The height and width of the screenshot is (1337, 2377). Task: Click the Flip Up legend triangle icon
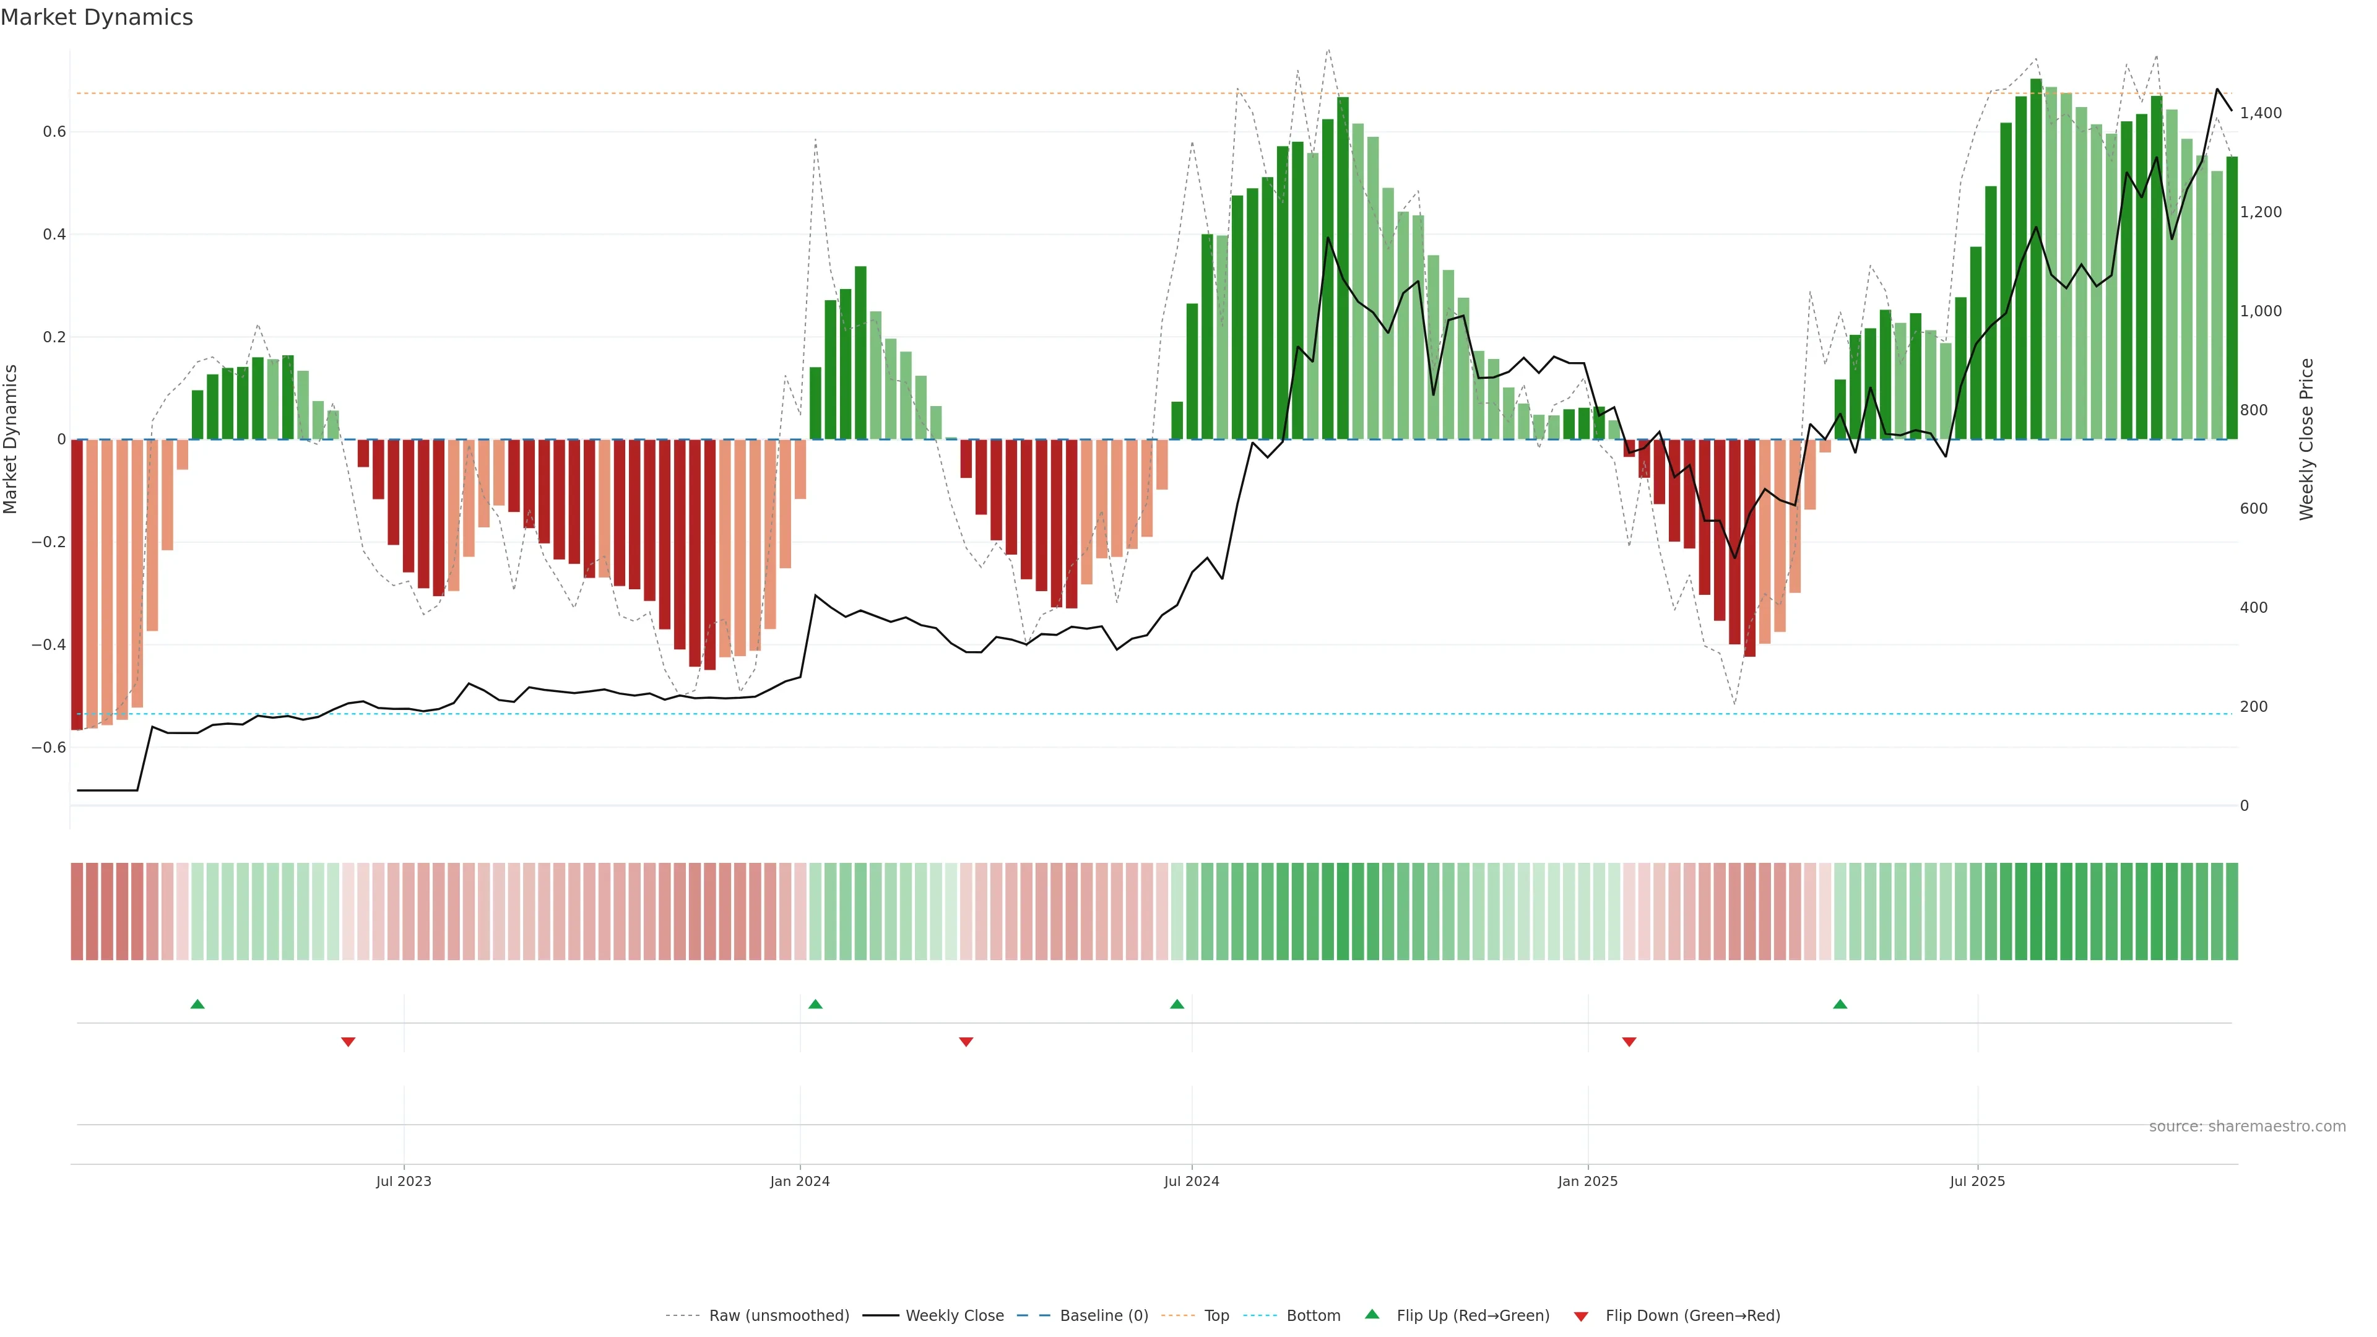pos(1372,1314)
